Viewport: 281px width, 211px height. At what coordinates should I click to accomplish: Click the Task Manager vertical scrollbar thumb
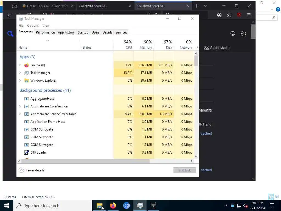196,61
